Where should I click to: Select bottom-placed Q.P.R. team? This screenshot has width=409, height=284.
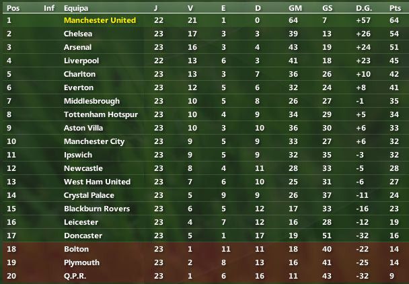pos(76,276)
